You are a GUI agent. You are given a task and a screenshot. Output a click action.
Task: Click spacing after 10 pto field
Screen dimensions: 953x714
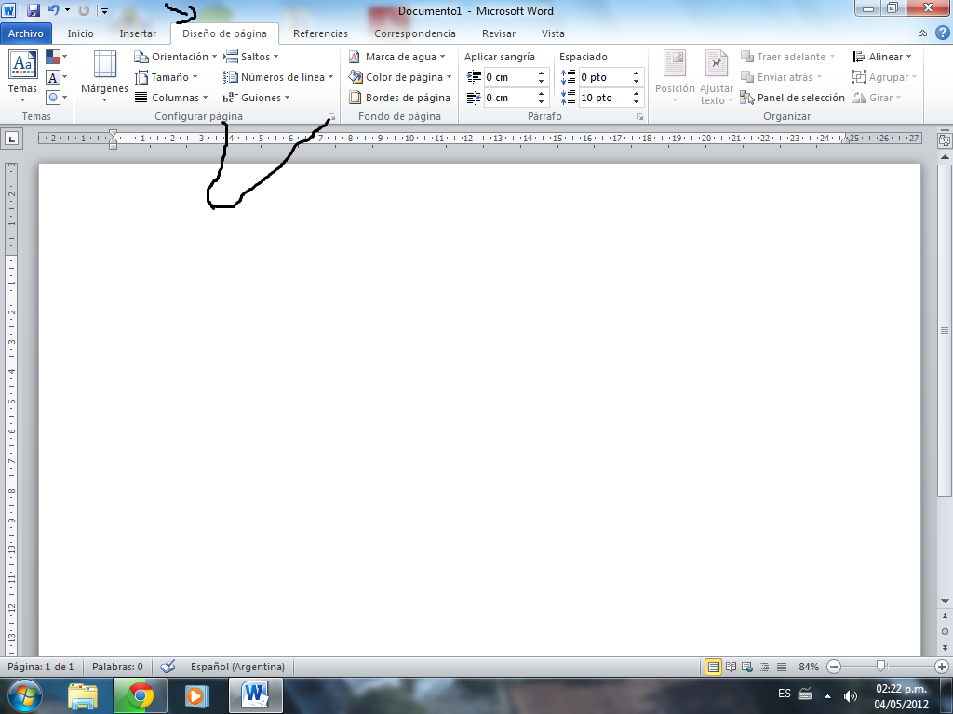tap(604, 98)
